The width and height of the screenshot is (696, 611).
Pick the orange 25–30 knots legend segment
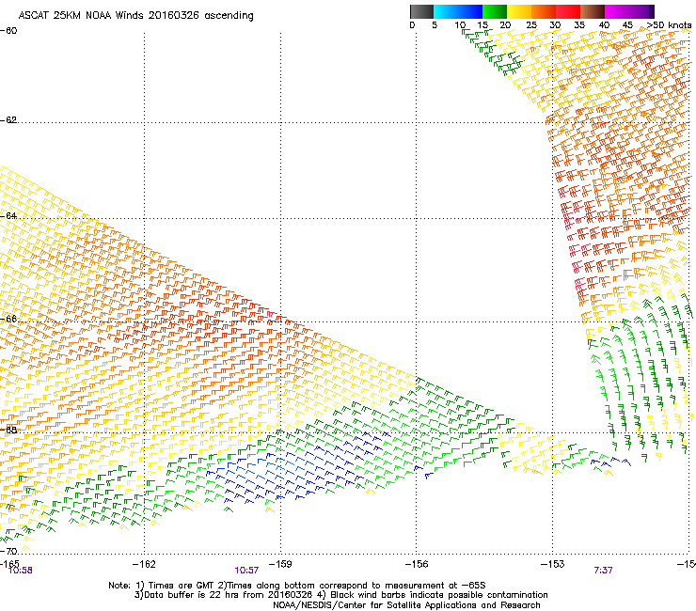(544, 11)
